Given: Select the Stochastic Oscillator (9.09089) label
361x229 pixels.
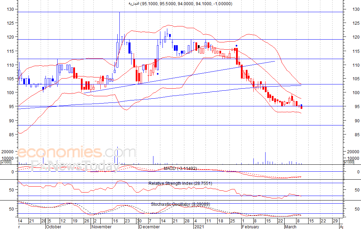Looking at the screenshot, I should [180, 204].
